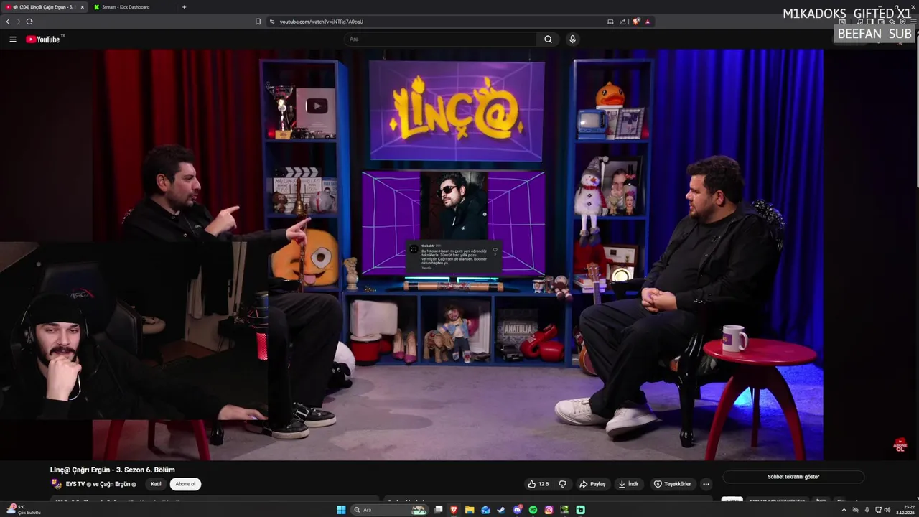Click the YouTube search magnifier button
This screenshot has width=919, height=517.
click(x=548, y=39)
